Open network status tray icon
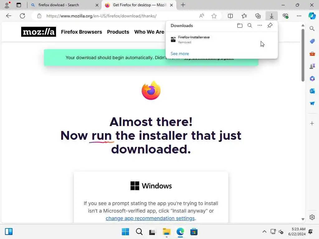 (273, 232)
